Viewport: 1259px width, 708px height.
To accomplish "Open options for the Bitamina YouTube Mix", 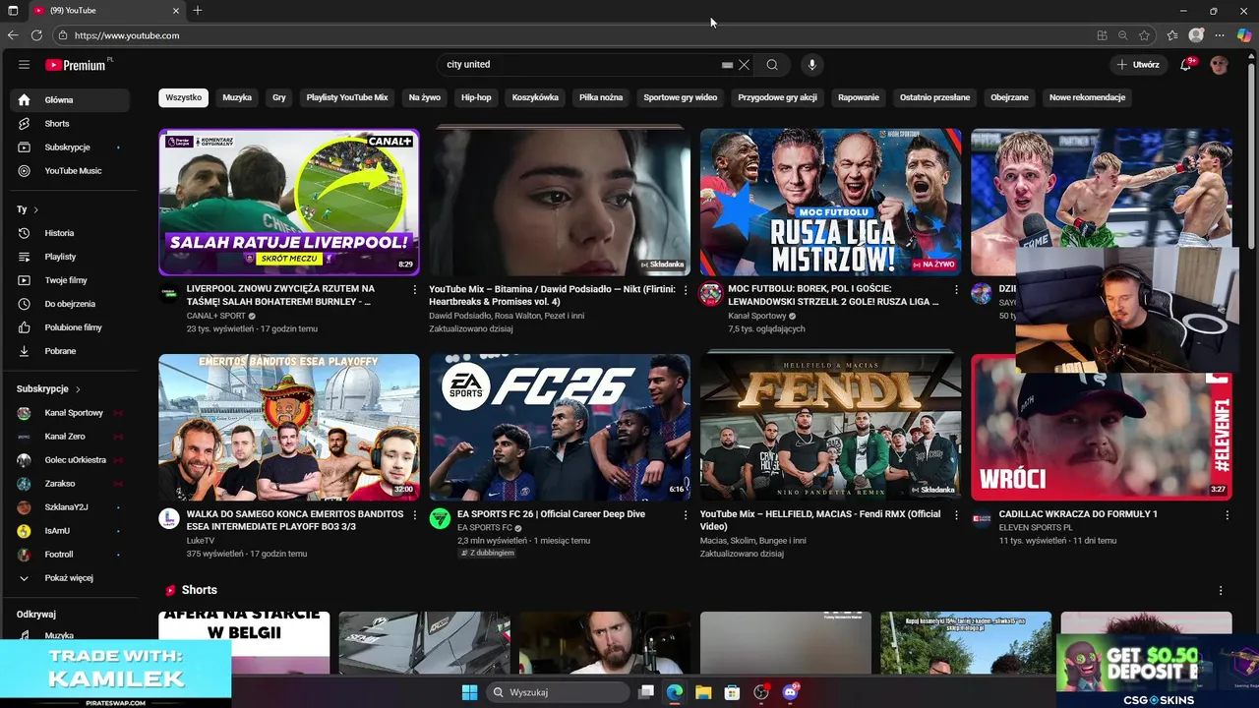I will pyautogui.click(x=686, y=290).
